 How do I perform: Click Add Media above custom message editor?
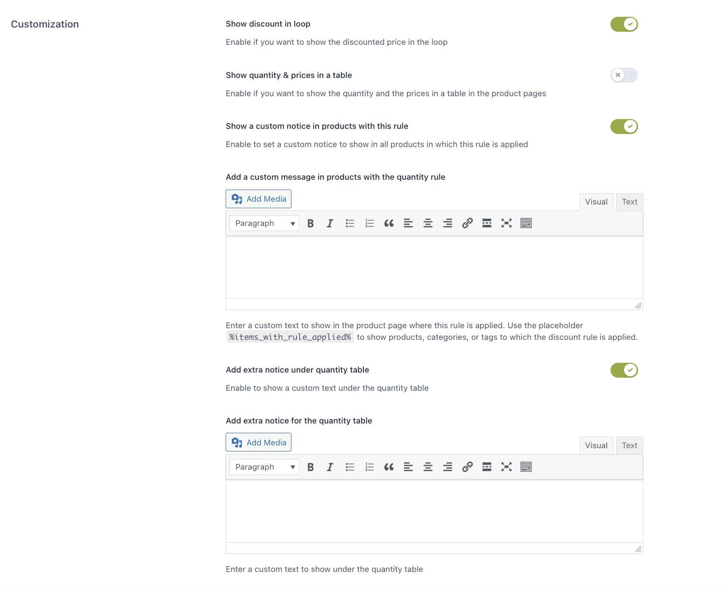pos(259,199)
